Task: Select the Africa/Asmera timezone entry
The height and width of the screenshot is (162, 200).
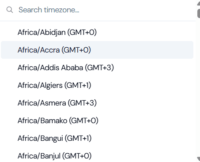Action: coord(97,103)
